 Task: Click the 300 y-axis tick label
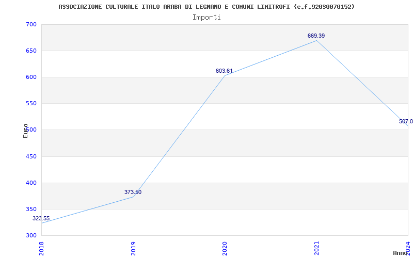point(31,236)
